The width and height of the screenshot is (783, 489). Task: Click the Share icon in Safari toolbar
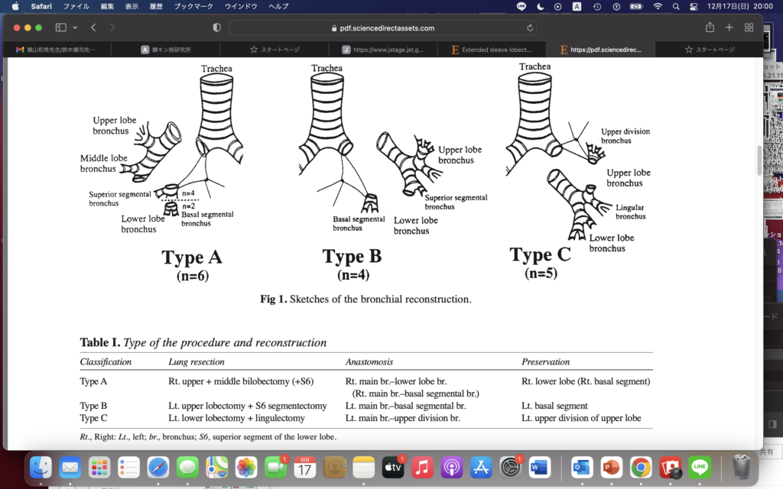point(710,28)
